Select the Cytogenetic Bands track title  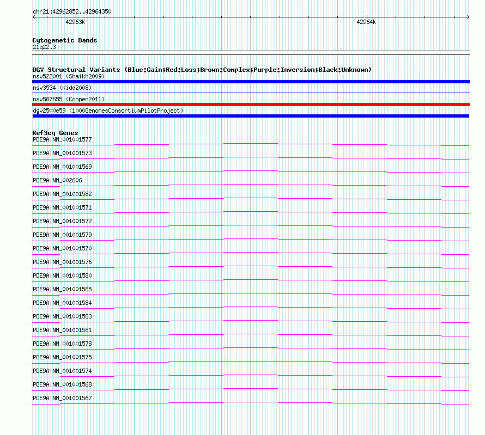(65, 40)
